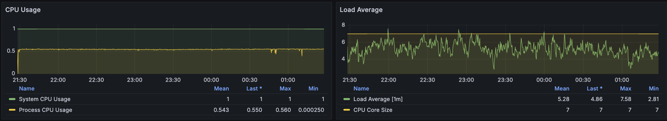The height and width of the screenshot is (121, 667).
Task: Toggle Load Average [1m] series visibility
Action: [378, 99]
